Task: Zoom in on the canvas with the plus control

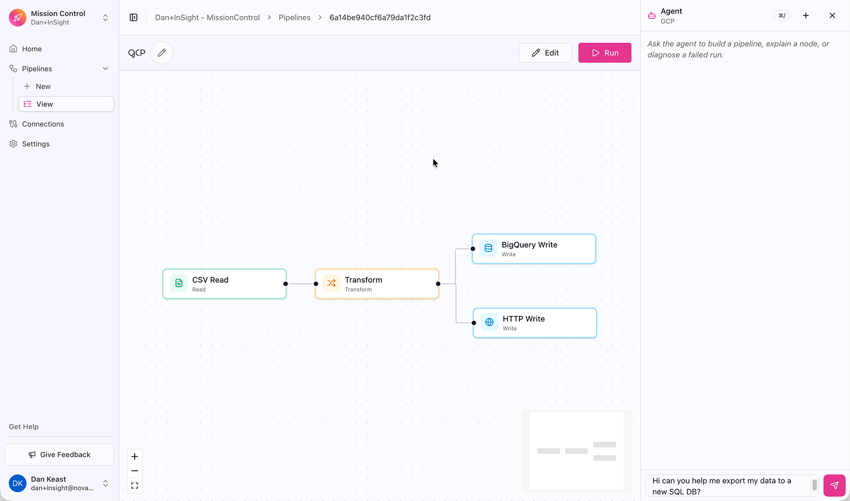Action: (135, 457)
